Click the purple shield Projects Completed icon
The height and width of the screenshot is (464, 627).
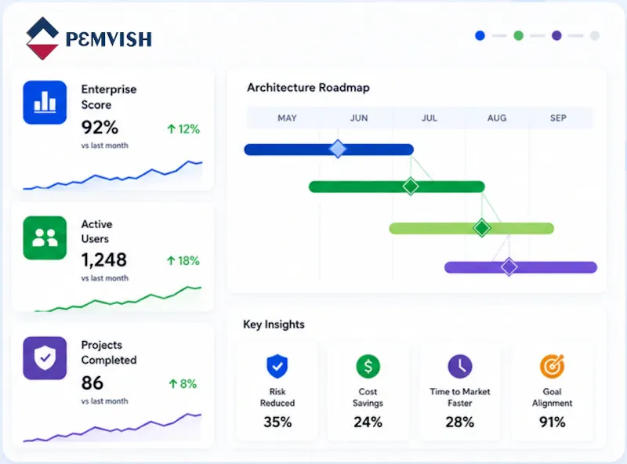click(45, 358)
